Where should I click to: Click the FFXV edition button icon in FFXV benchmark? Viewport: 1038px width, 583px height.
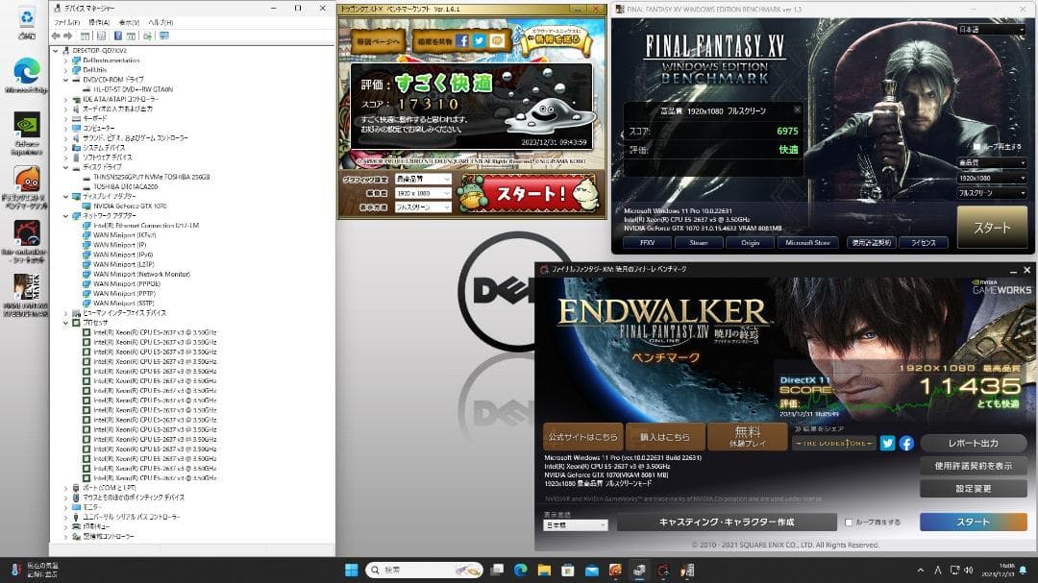tap(649, 242)
